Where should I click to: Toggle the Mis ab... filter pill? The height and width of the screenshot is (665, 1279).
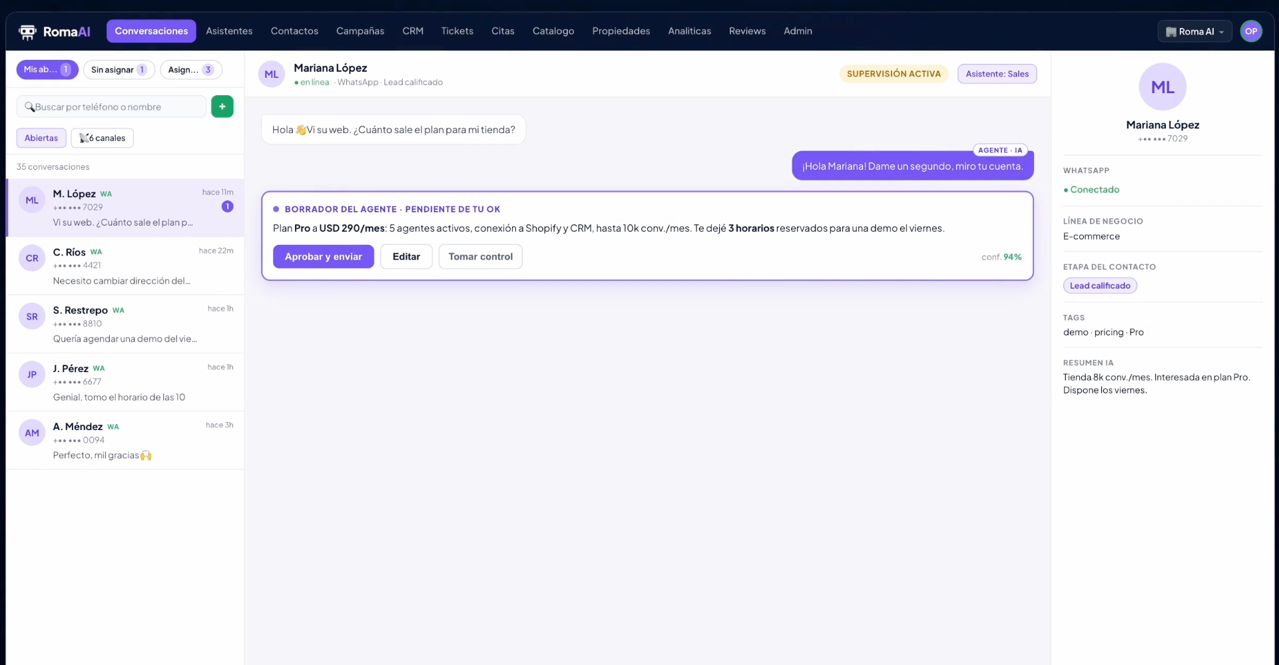[47, 69]
